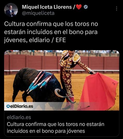Click the words 'estarán incluidos' in the tweet
Image resolution: width=123 pixels, height=139 pixels.
[x=28, y=32]
